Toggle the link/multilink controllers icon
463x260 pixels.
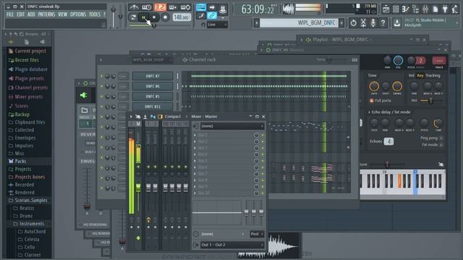tap(212, 16)
